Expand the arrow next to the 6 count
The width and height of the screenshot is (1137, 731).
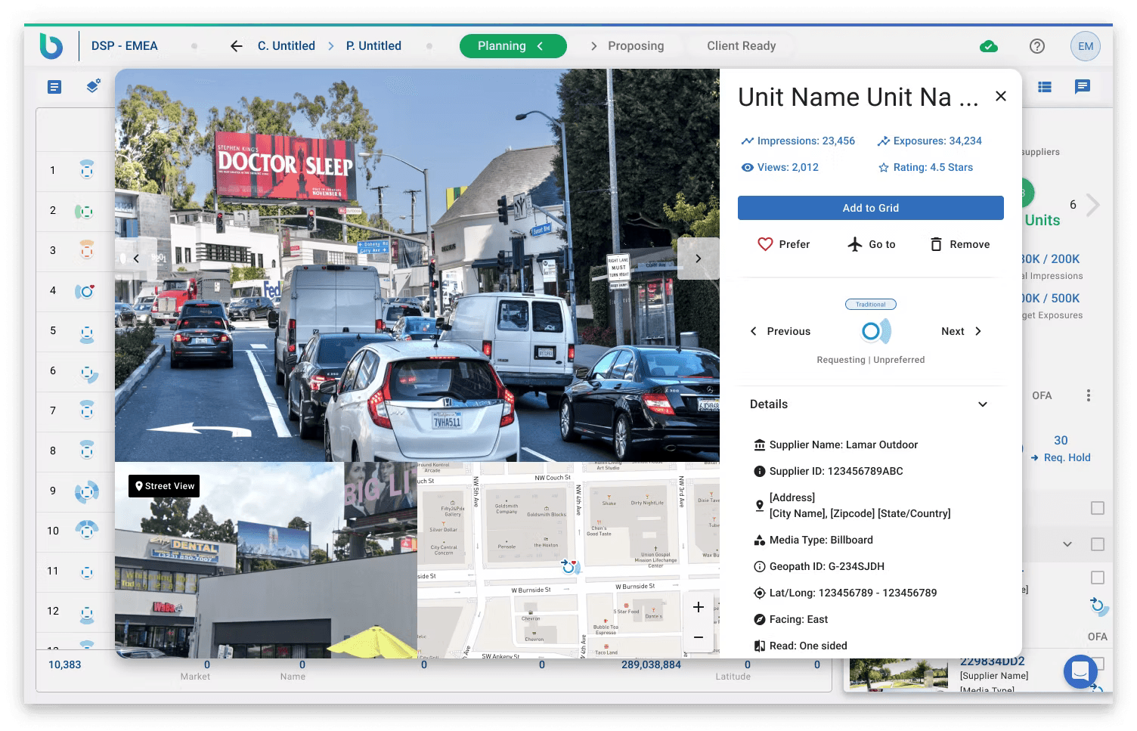pos(1092,205)
